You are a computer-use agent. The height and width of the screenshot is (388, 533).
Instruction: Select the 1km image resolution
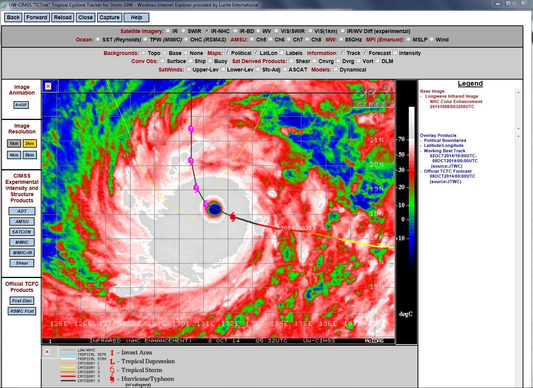point(14,143)
